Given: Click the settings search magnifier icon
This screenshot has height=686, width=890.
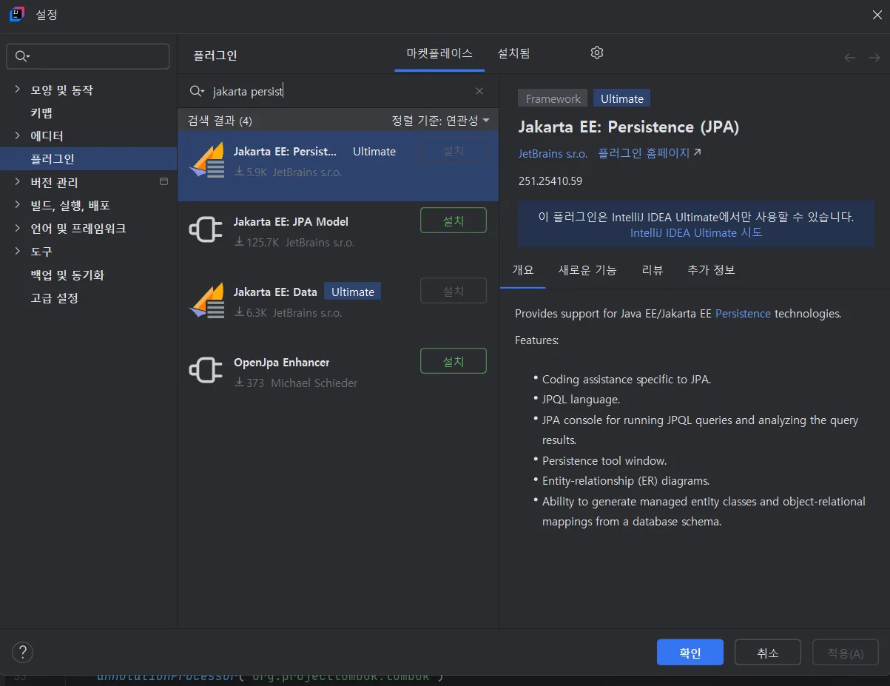Looking at the screenshot, I should pos(22,56).
